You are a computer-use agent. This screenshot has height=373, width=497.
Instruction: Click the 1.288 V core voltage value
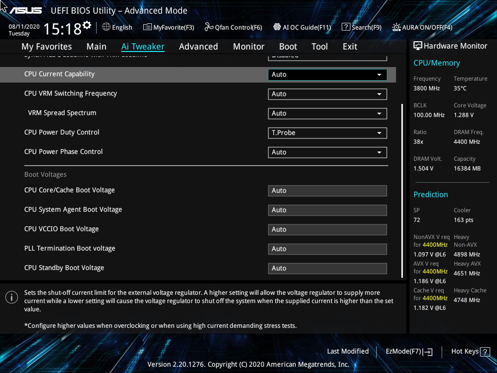[x=464, y=115]
